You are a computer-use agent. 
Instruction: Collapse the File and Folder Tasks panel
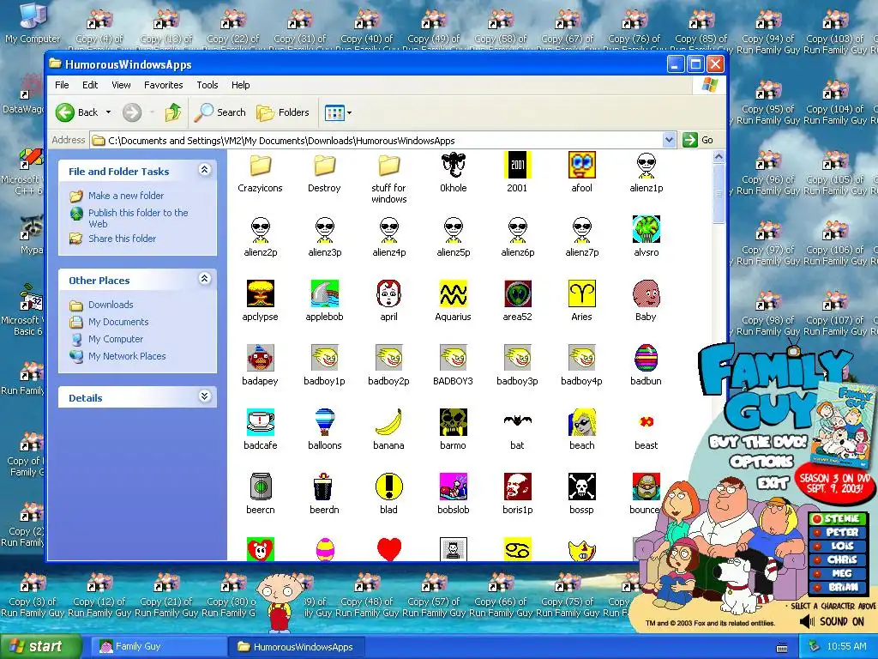205,170
